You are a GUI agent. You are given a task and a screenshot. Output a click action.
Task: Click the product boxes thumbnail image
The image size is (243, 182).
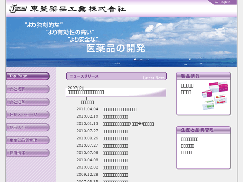(215, 96)
